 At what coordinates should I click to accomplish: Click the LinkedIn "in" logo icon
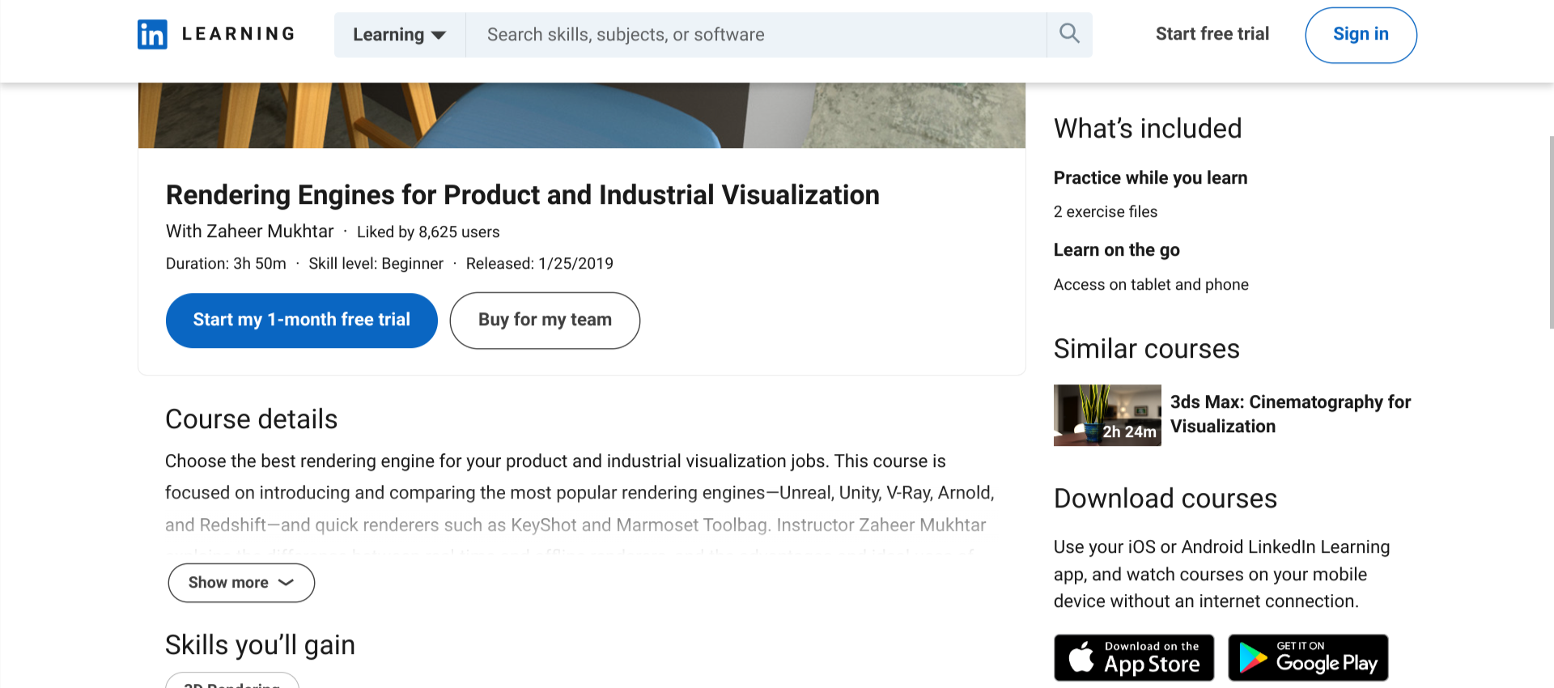coord(152,35)
